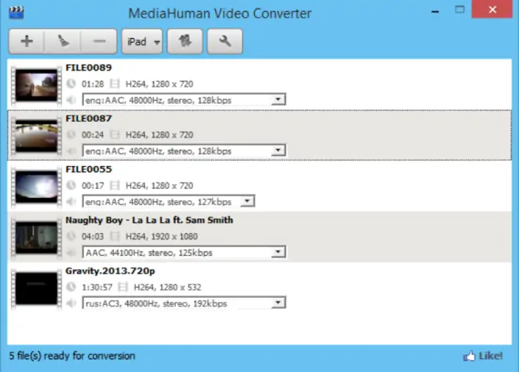Click the film frame icon for FILE0055
The height and width of the screenshot is (372, 519).
pos(115,186)
